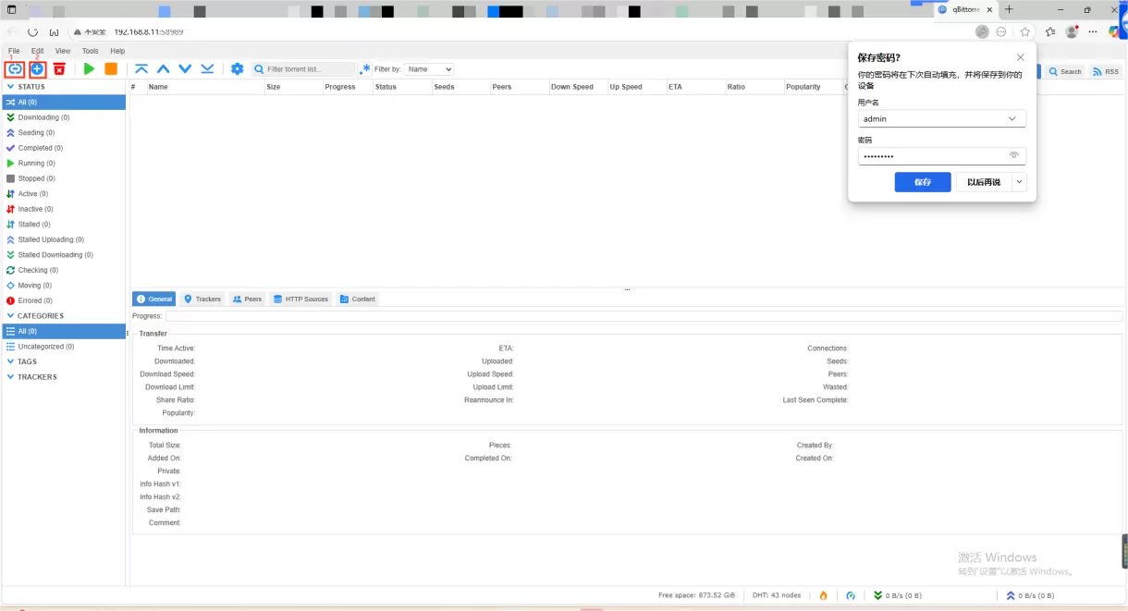Click the Add Torrent Link icon

[15, 69]
